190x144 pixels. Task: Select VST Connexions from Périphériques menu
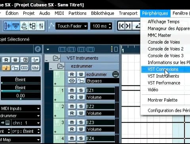[x=165, y=69]
